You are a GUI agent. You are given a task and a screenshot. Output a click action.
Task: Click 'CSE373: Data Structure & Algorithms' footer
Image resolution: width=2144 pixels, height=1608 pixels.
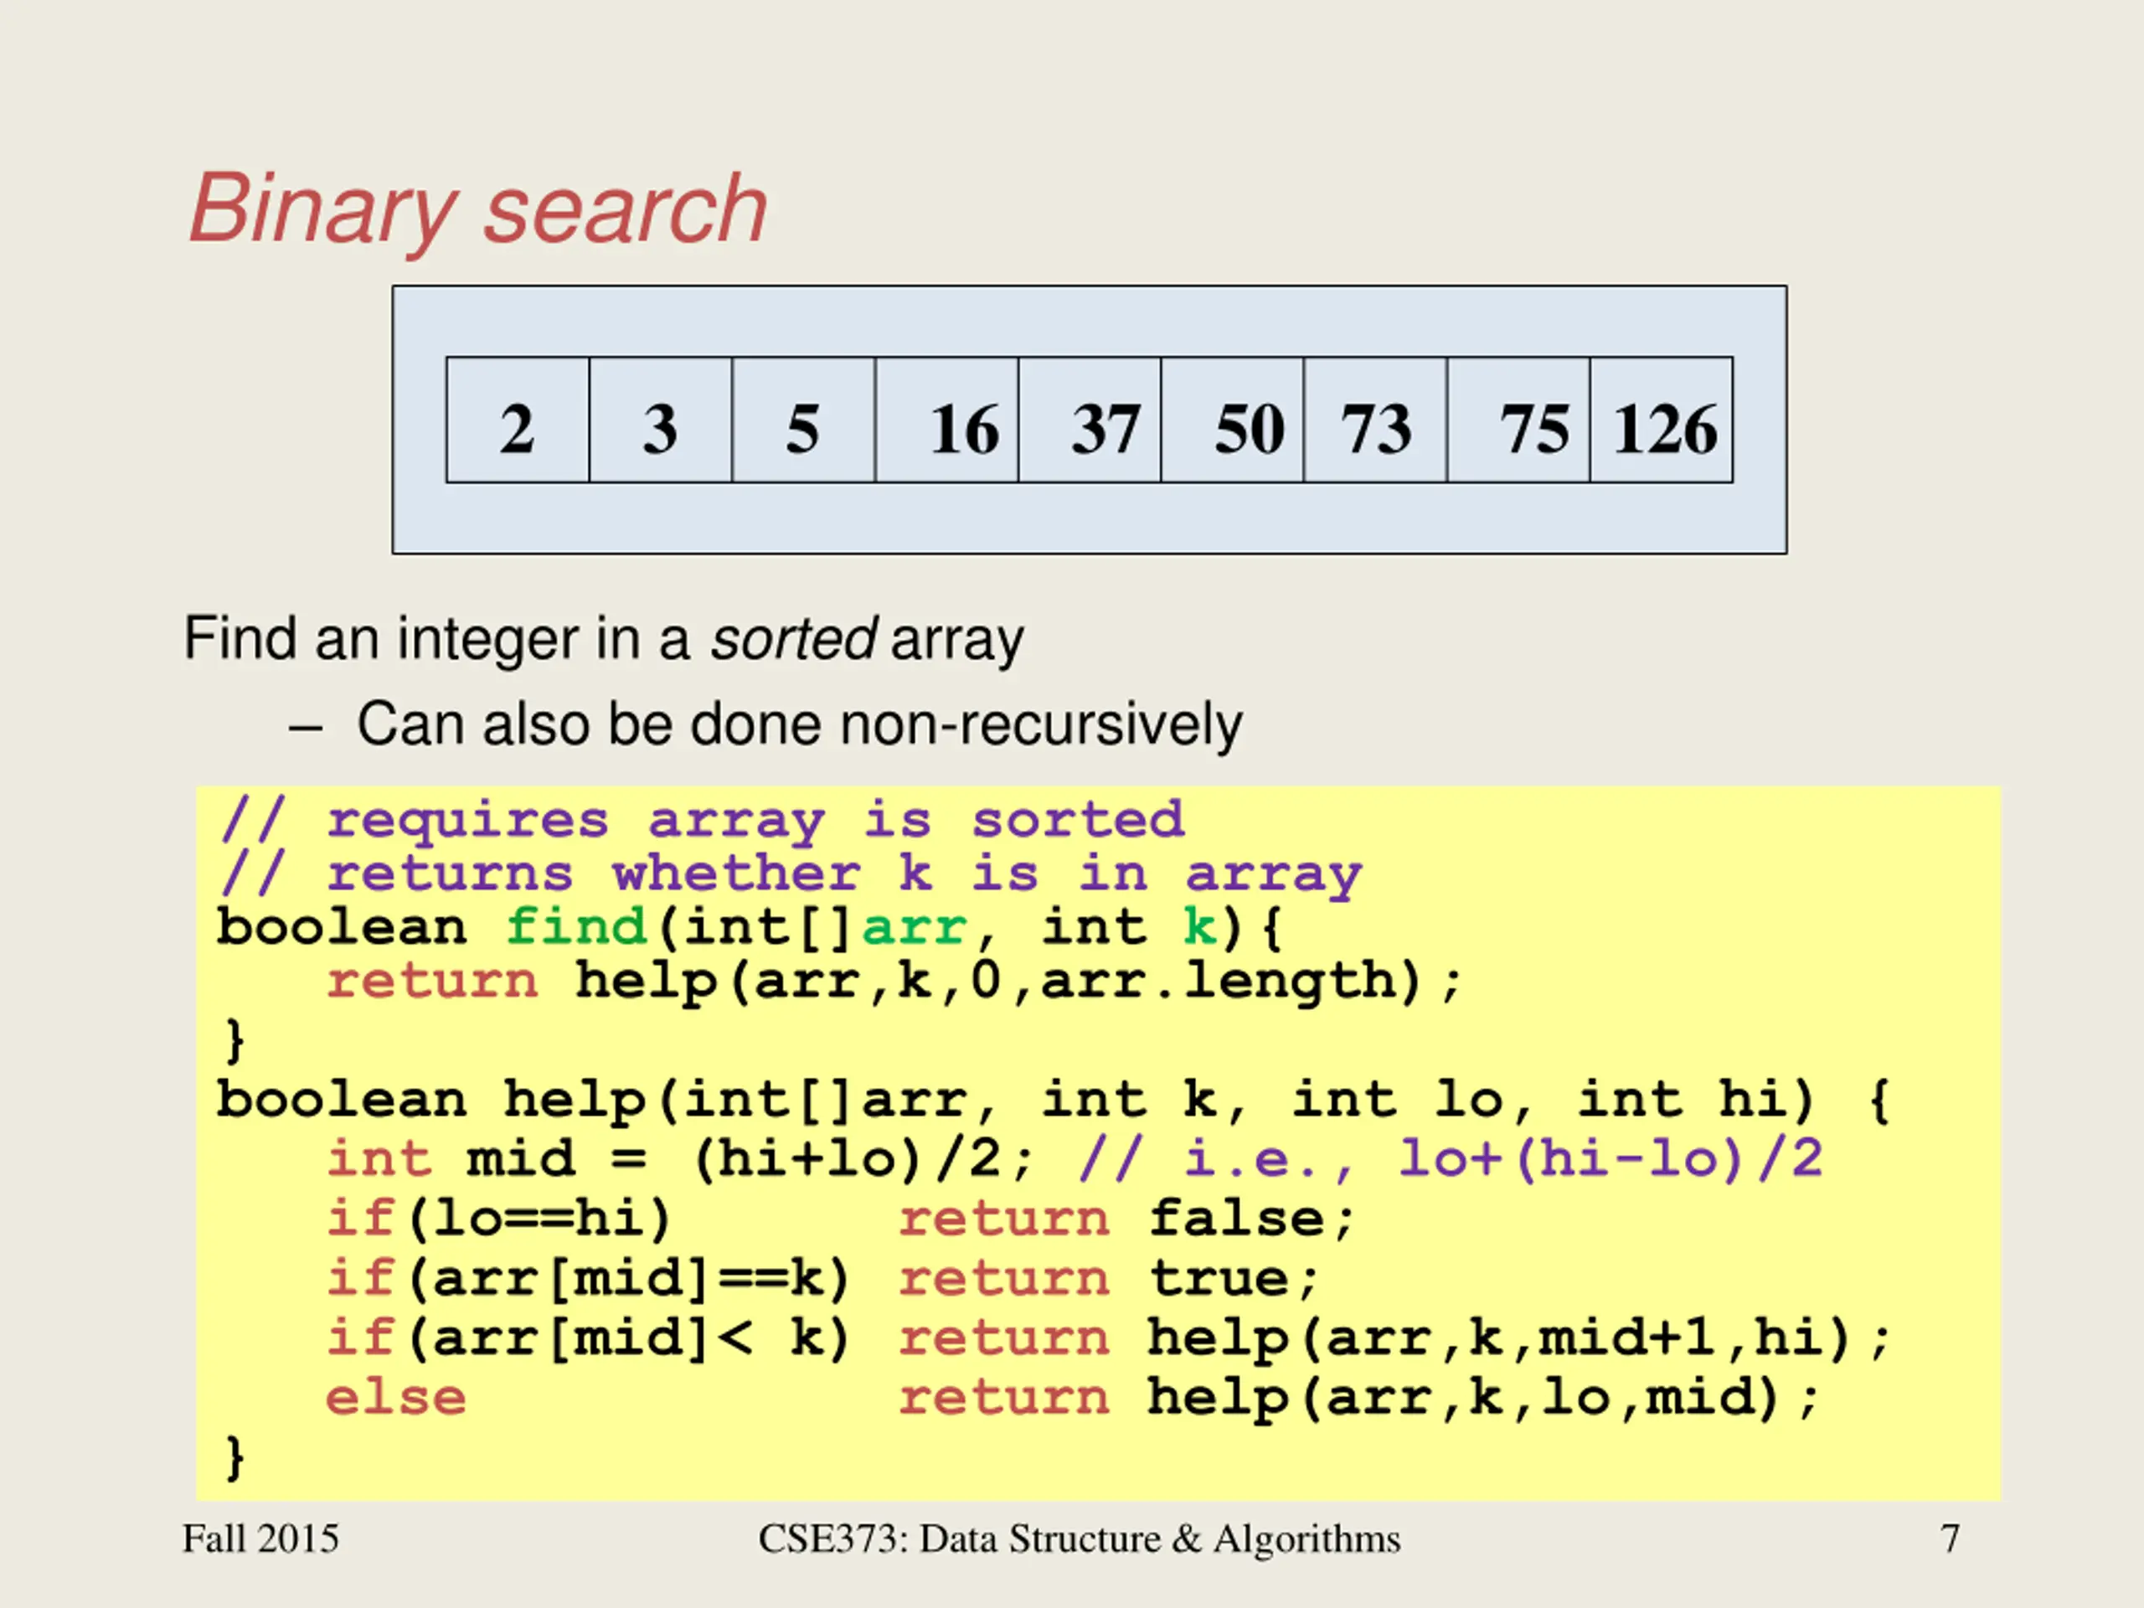(1080, 1539)
